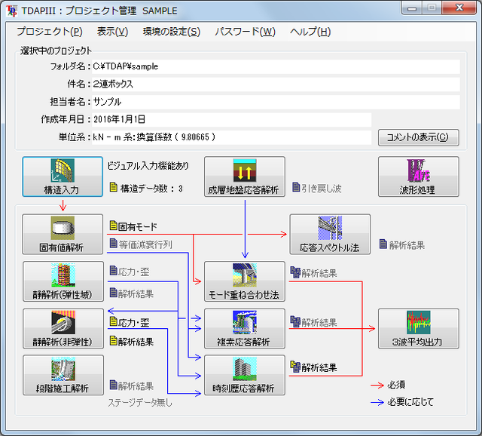The image size is (482, 436).
Task: Click 解析結果 icon beside 複素応答解析
Action: [295, 322]
